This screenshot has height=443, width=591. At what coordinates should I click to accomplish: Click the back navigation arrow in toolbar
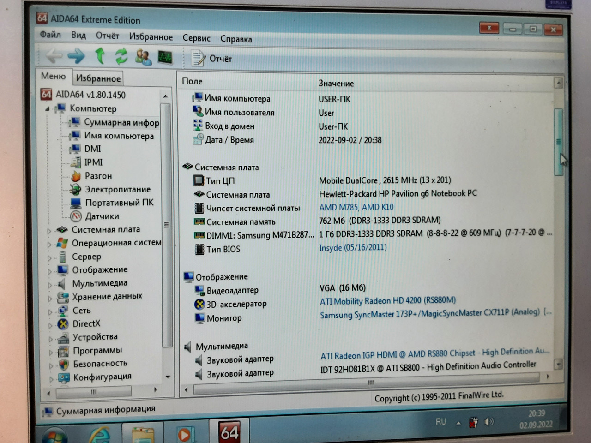pyautogui.click(x=54, y=56)
